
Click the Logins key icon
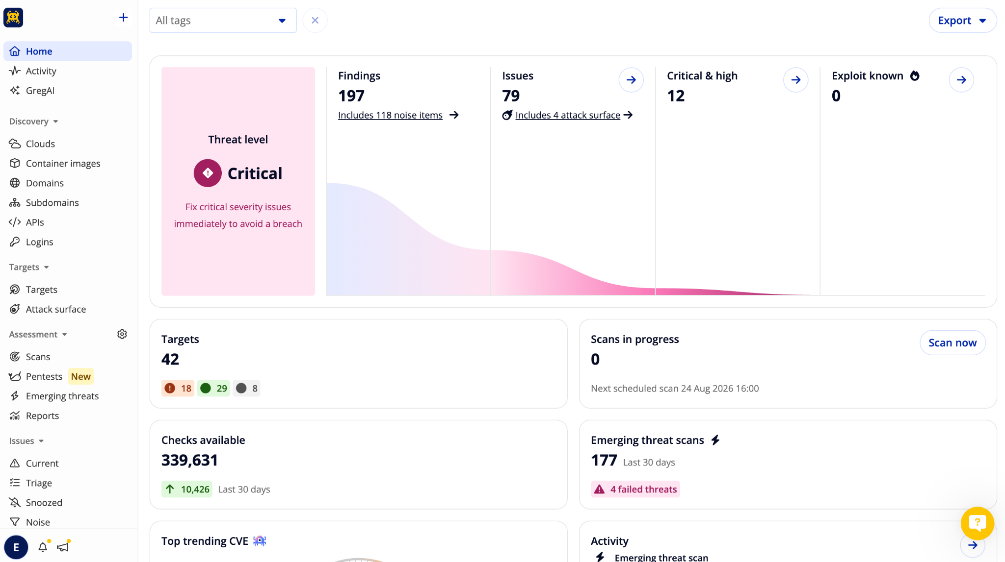(15, 242)
